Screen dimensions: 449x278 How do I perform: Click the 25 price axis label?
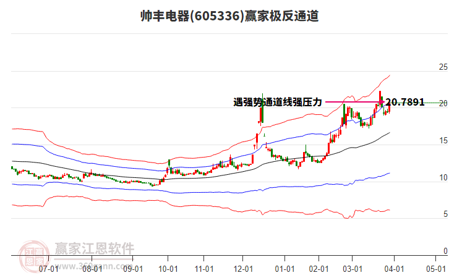coord(443,67)
